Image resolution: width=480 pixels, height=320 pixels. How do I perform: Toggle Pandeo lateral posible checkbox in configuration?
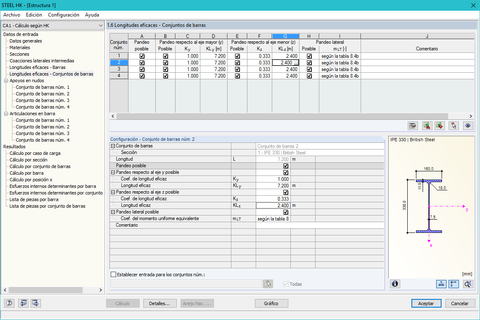click(x=285, y=212)
